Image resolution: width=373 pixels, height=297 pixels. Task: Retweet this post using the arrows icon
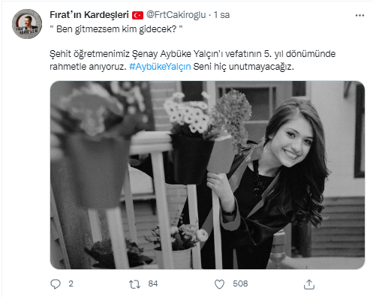[134, 284]
